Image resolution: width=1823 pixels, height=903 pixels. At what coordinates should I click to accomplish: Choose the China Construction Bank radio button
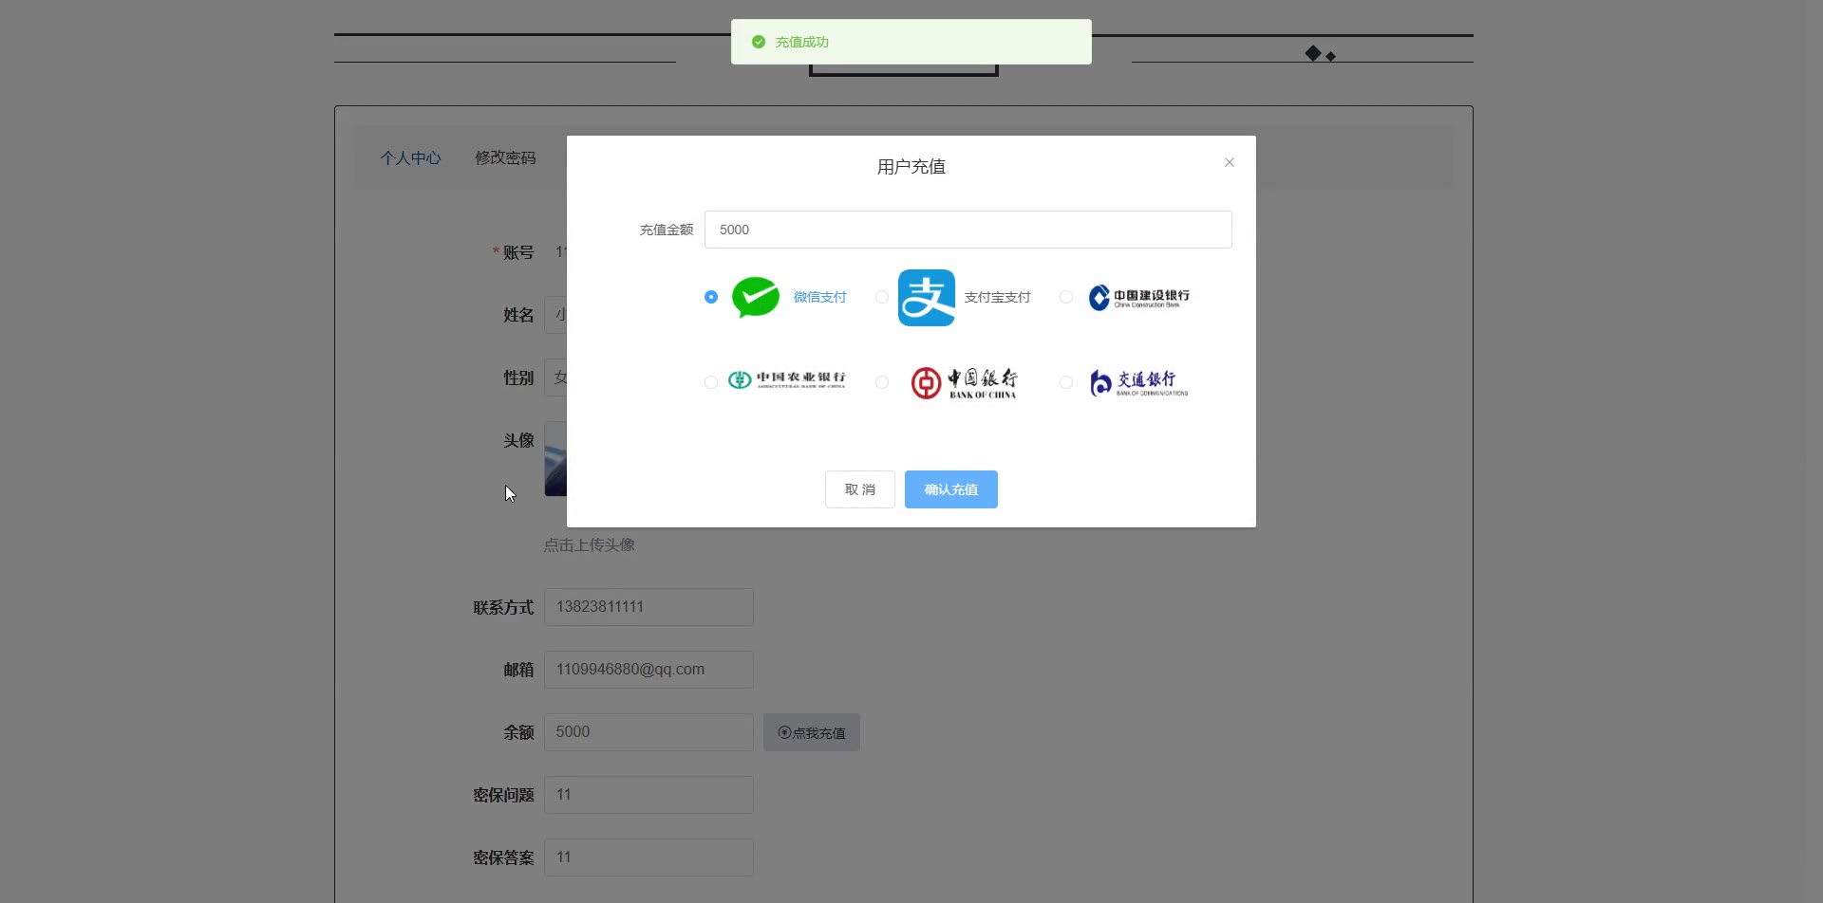click(x=1066, y=297)
